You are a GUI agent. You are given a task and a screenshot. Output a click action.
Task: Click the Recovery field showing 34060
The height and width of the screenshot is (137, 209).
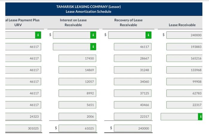(133, 81)
